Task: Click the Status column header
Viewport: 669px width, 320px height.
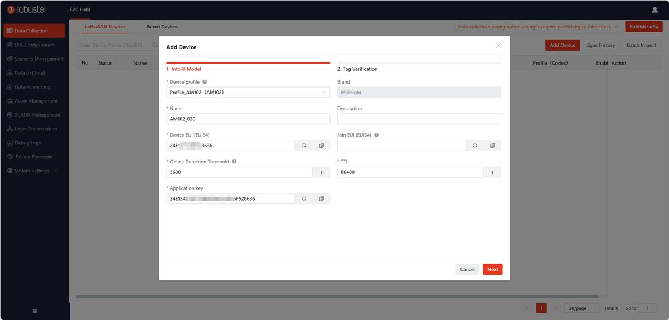Action: [x=105, y=63]
